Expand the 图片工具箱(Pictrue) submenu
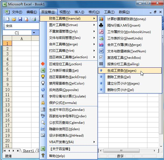 click(x=68, y=25)
